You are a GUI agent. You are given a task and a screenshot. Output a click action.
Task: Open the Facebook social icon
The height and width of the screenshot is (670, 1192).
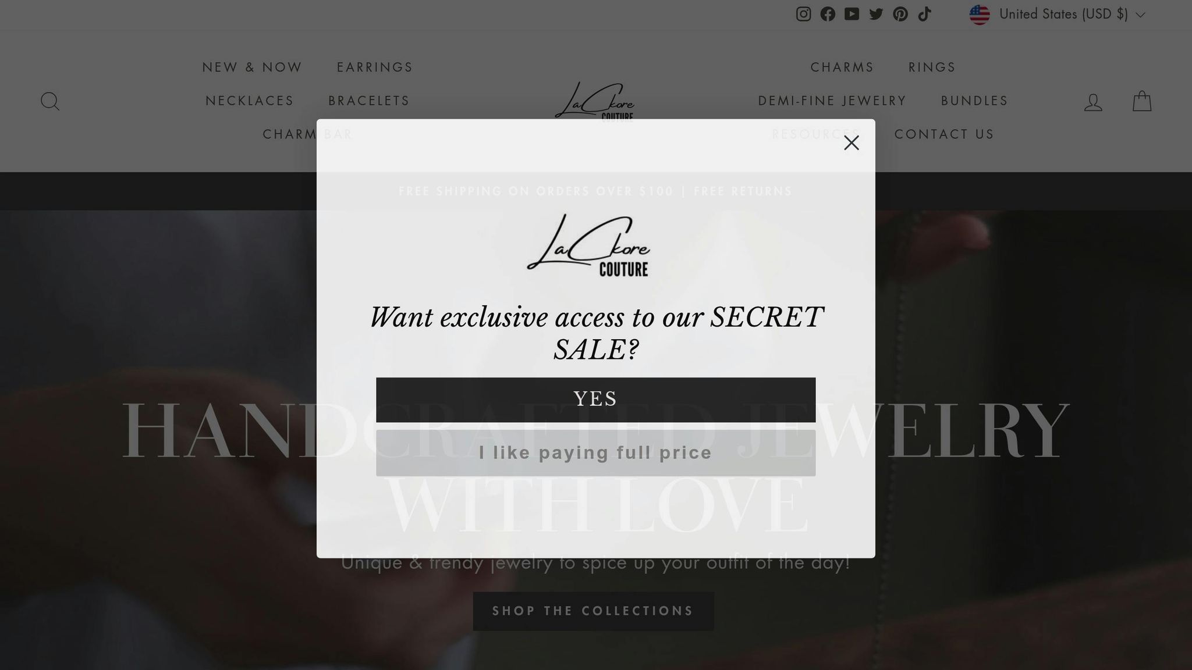tap(828, 14)
